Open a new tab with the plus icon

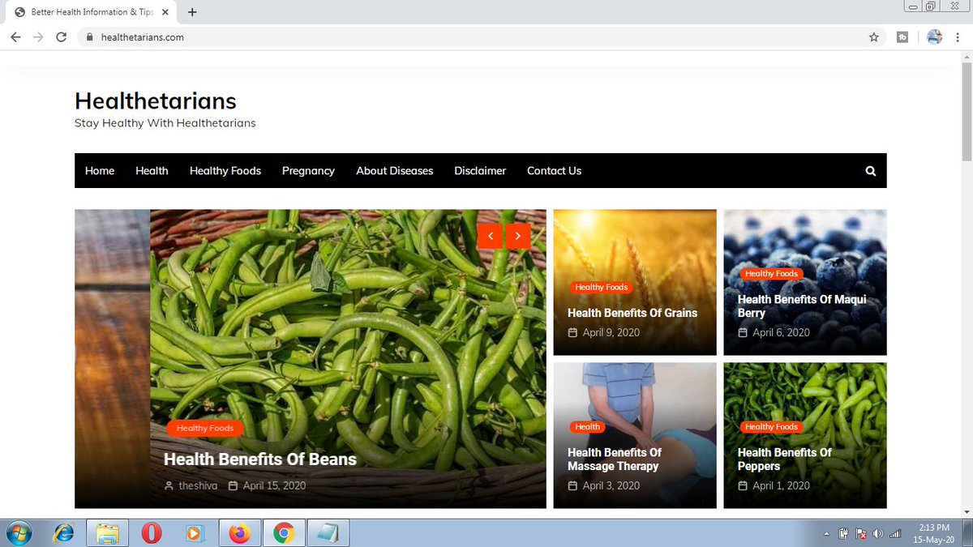192,12
